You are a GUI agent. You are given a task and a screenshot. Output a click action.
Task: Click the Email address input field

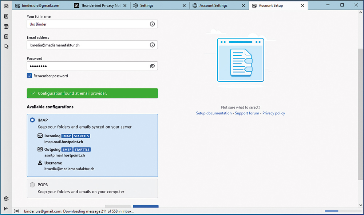[87, 45]
